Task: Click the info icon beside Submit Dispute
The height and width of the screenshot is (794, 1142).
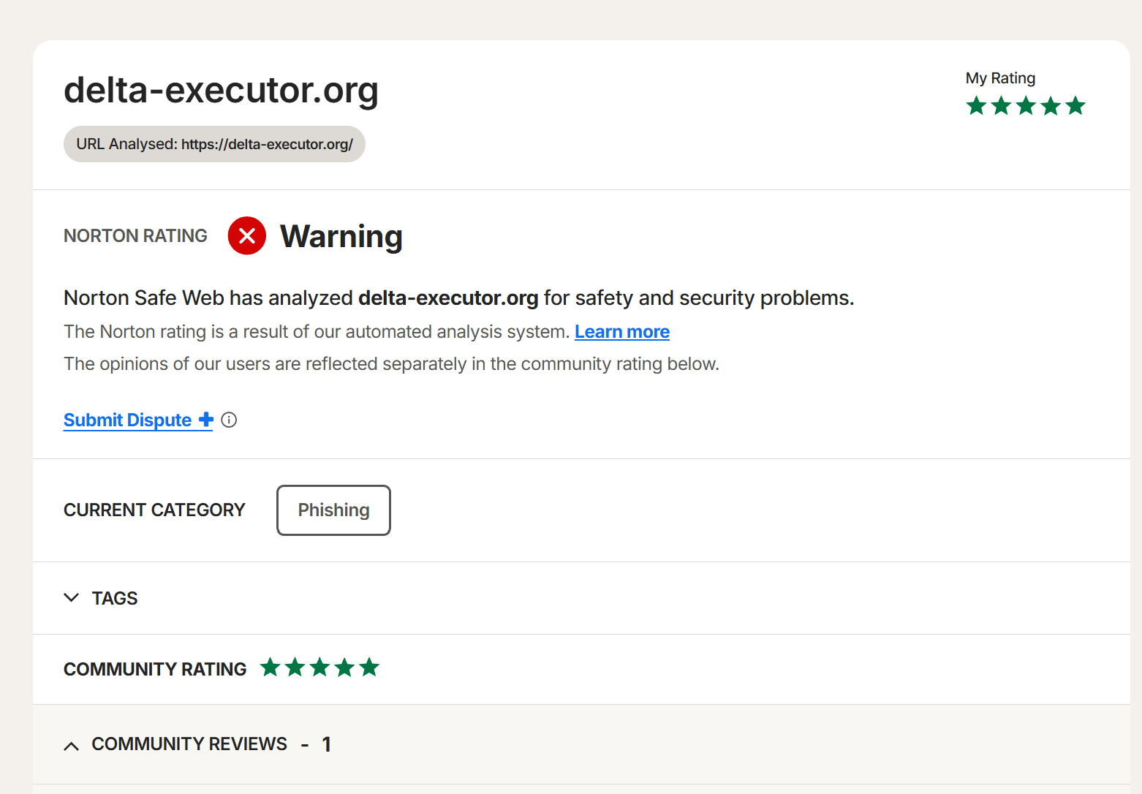Action: (229, 420)
